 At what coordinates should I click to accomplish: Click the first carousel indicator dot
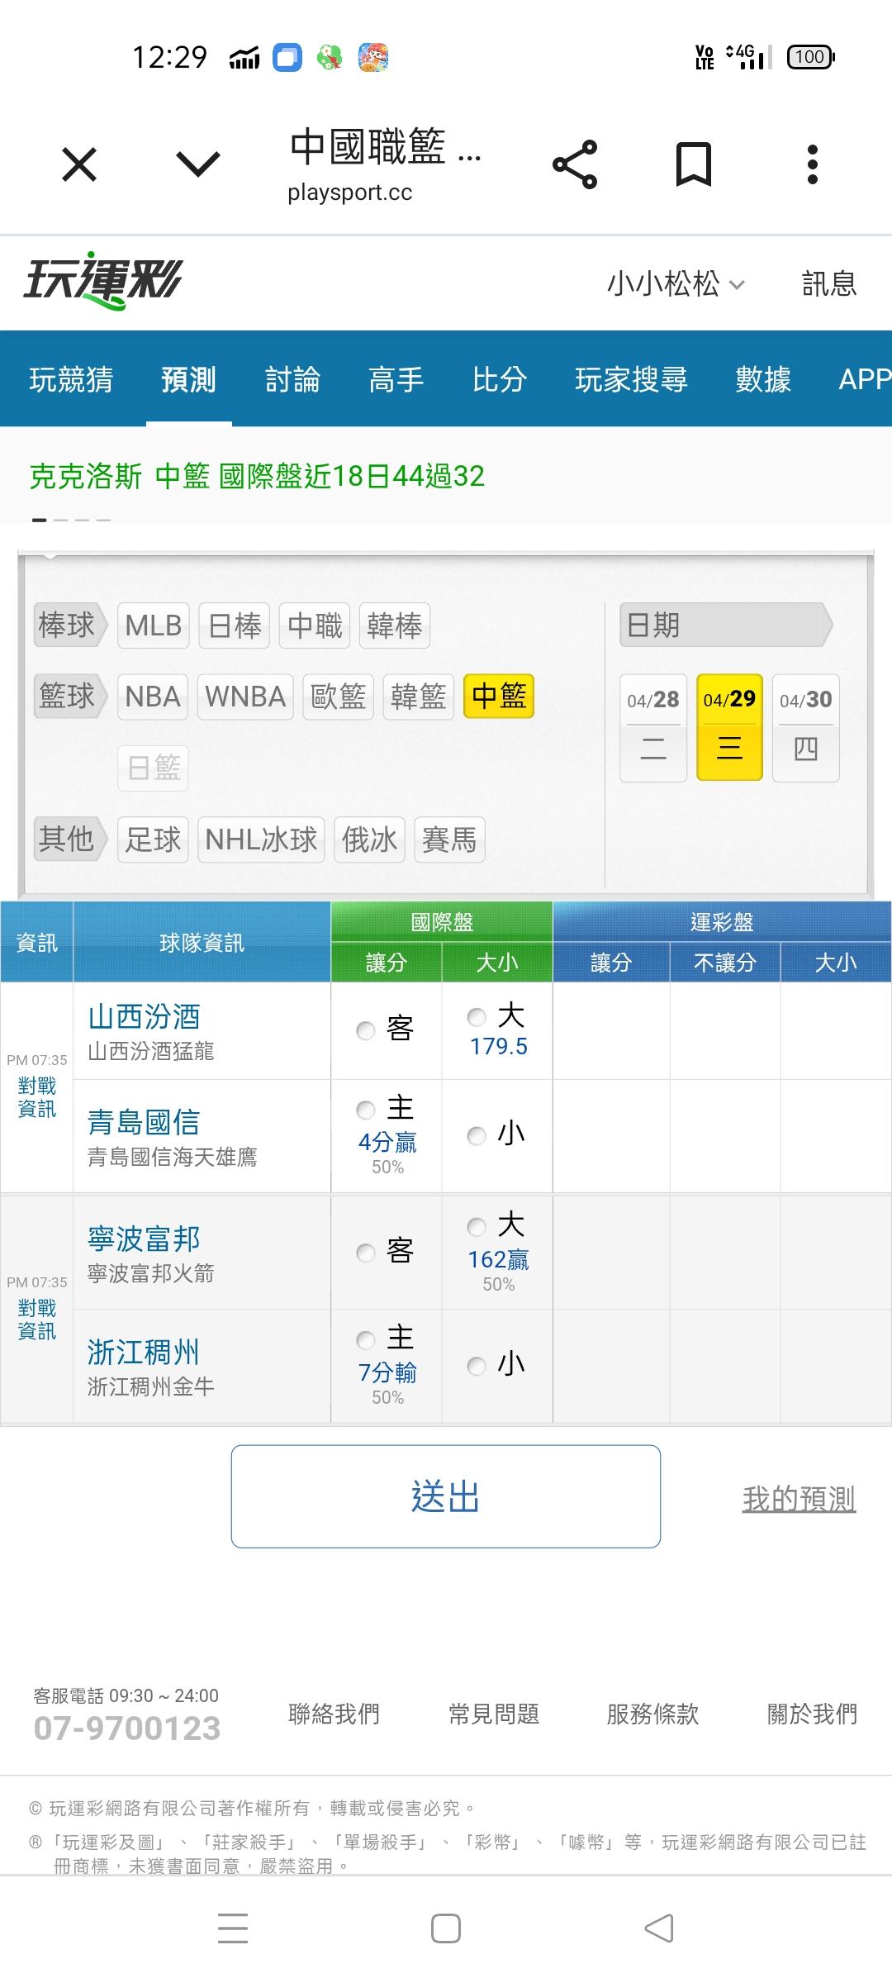point(39,520)
